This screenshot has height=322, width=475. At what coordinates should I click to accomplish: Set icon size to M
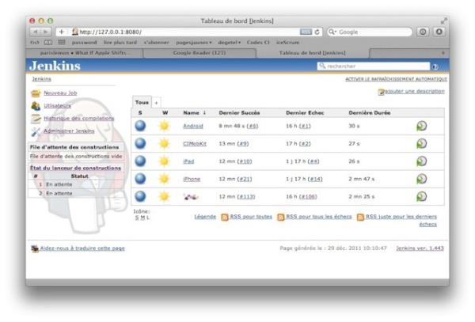click(x=142, y=218)
